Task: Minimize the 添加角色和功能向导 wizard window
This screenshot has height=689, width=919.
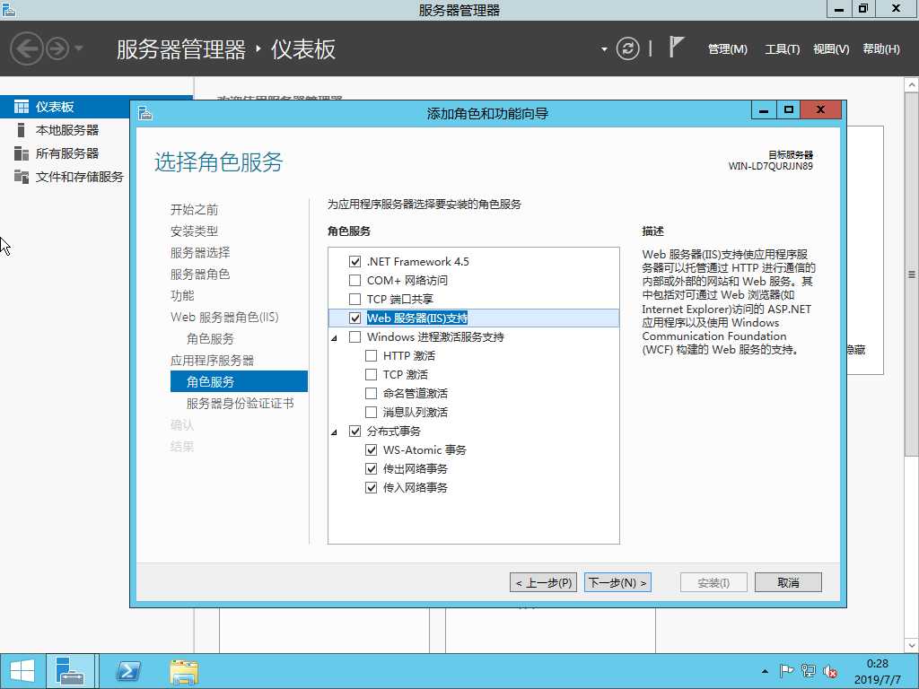Action: [764, 109]
